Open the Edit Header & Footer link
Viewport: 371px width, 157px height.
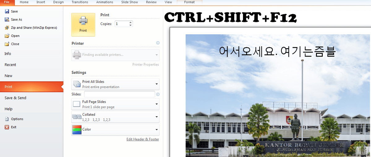click(x=143, y=139)
